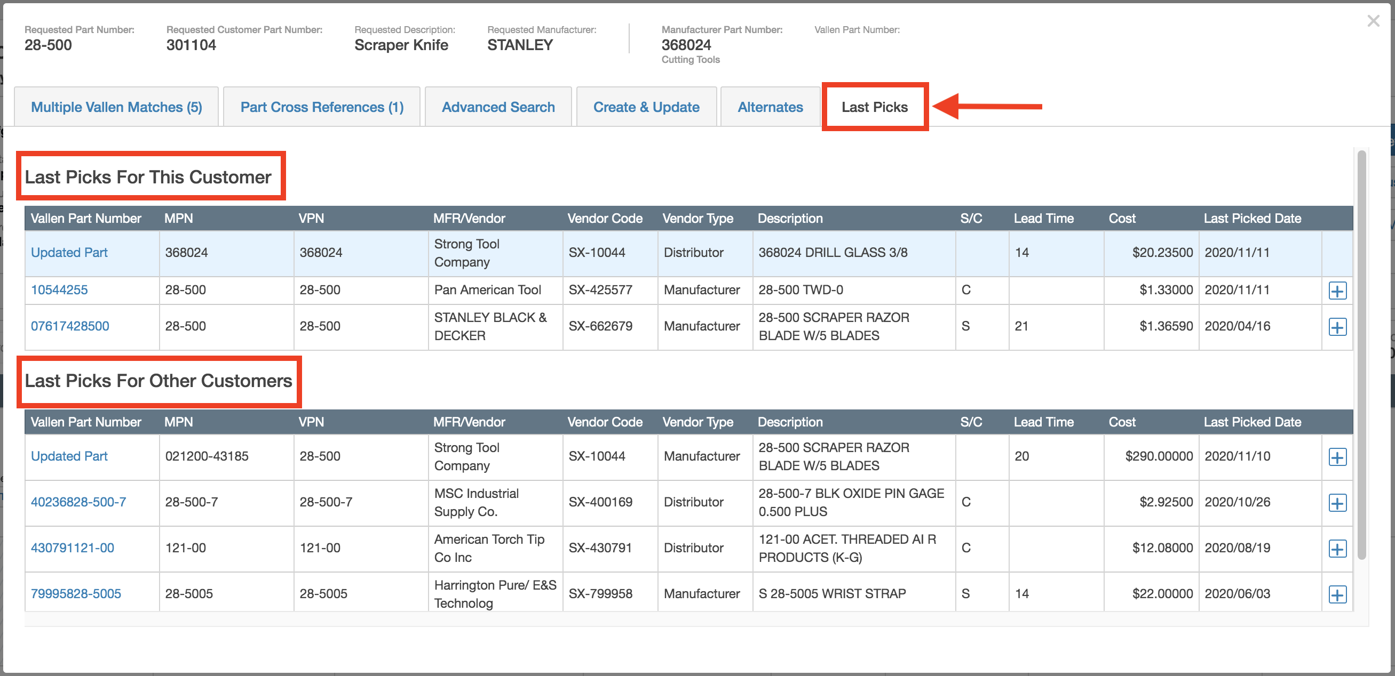Click the 10544255 part number link
The height and width of the screenshot is (676, 1395).
(x=60, y=290)
